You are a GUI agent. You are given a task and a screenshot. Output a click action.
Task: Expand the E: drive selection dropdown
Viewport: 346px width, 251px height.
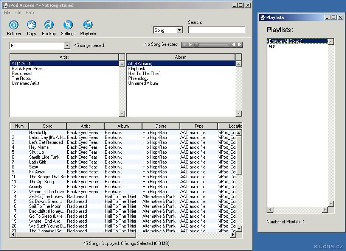(x=67, y=46)
